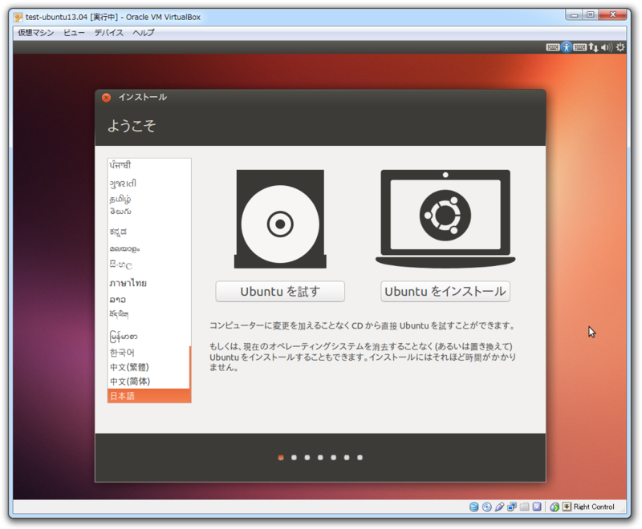The image size is (642, 529).
Task: Open the デバイス menu
Action: pyautogui.click(x=108, y=33)
